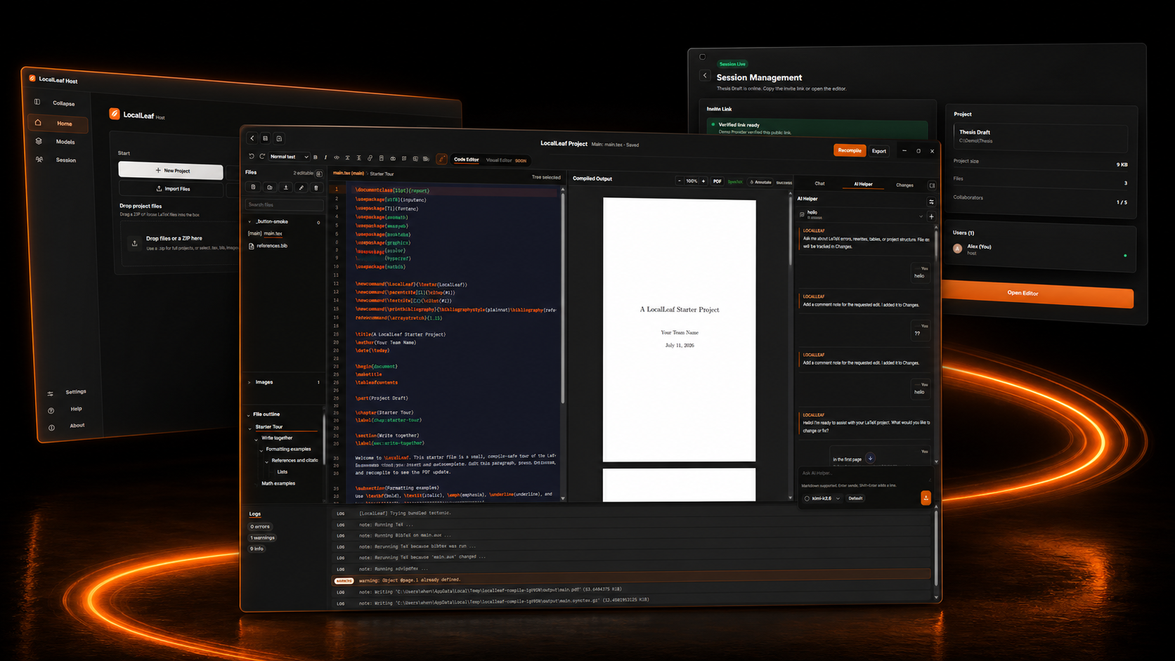
Task: Toggle the Default mode chip in AI Helper
Action: [855, 498]
